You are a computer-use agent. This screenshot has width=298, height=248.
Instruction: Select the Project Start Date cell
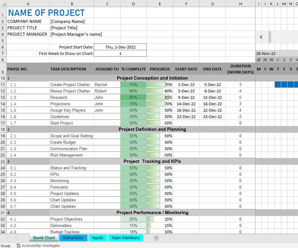(120, 47)
